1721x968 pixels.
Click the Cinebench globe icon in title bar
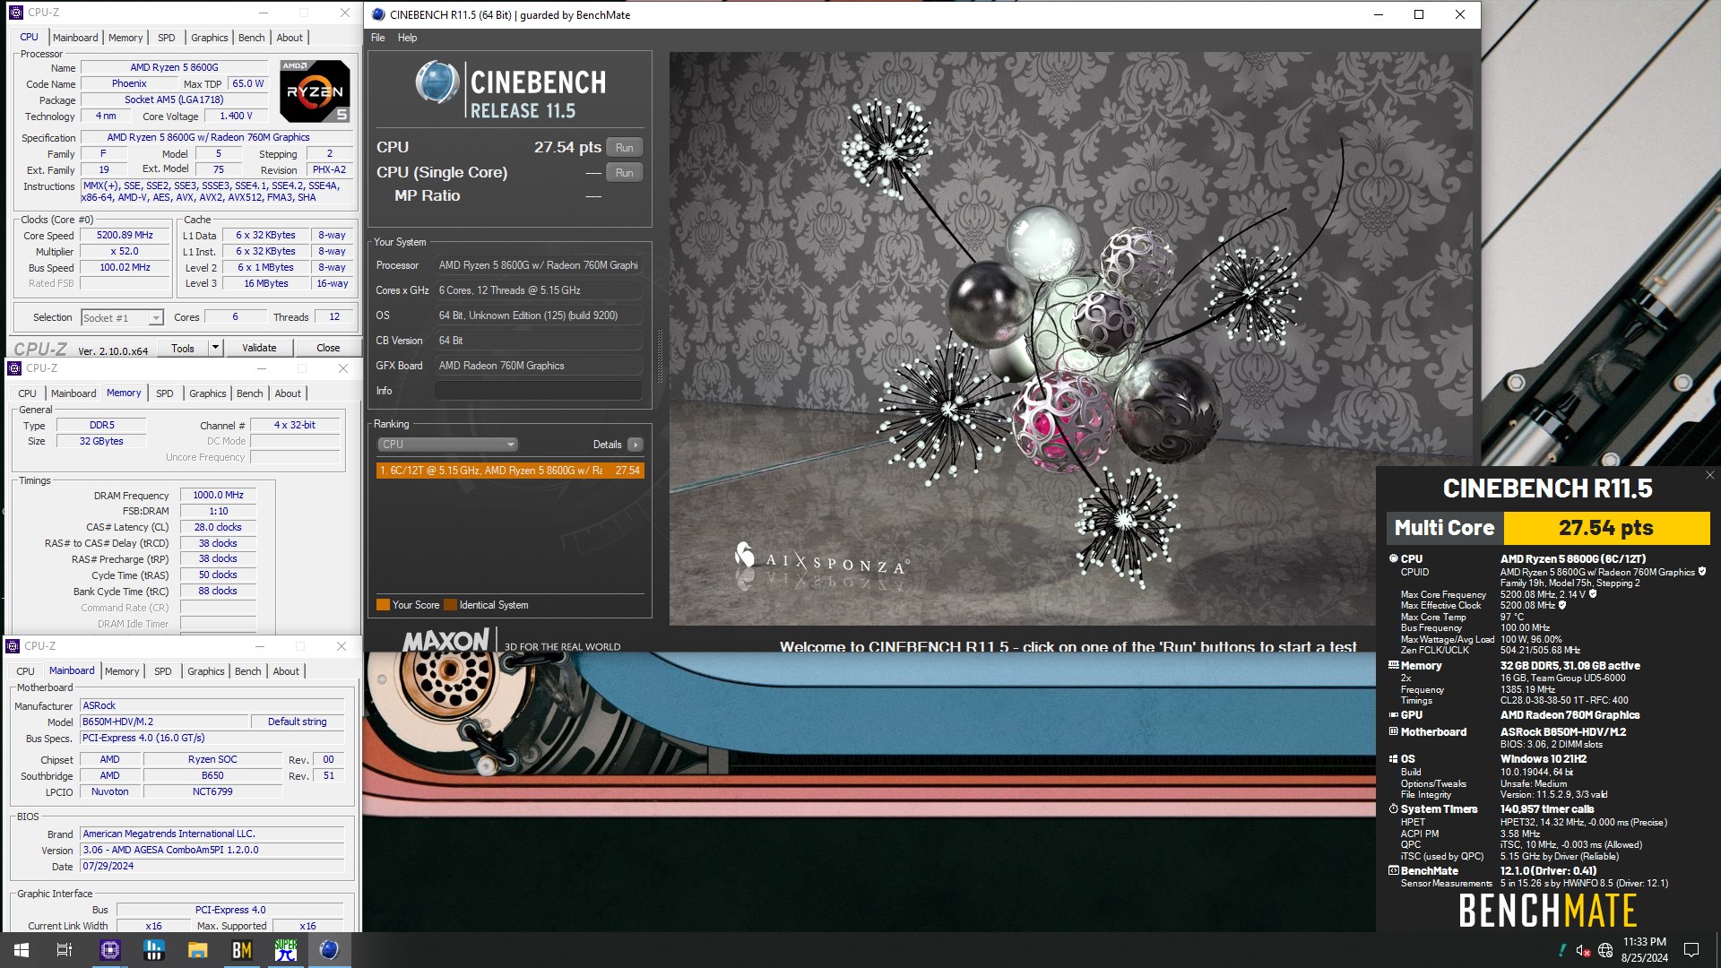(x=378, y=14)
